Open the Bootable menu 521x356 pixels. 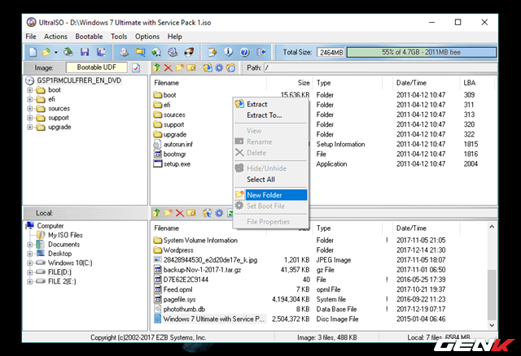pyautogui.click(x=89, y=37)
